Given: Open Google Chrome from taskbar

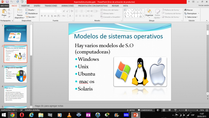Looking at the screenshot, I should point(12,115).
